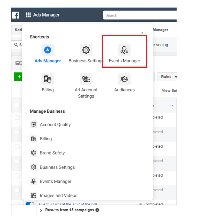Click the Facebook logo icon
This screenshot has height=216, width=197.
point(15,15)
